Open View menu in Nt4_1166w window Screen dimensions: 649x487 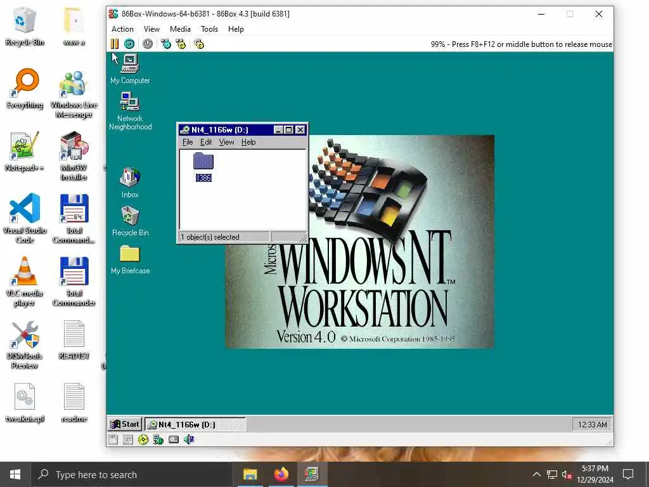point(226,142)
